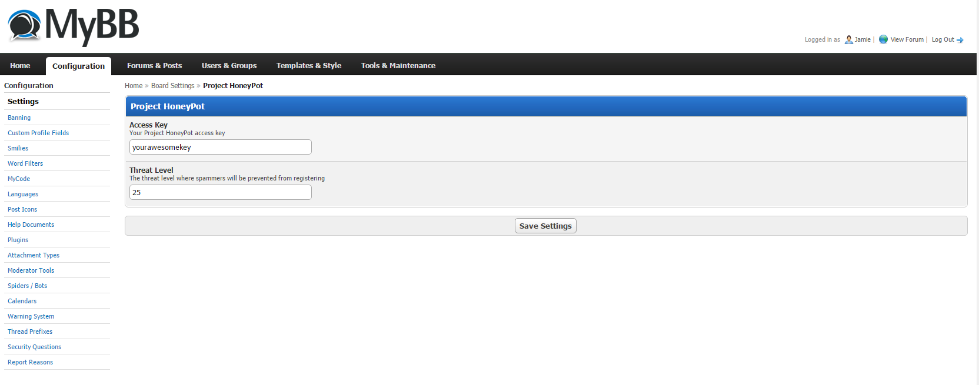The height and width of the screenshot is (385, 979).
Task: Click Home in the breadcrumb
Action: pyautogui.click(x=134, y=86)
